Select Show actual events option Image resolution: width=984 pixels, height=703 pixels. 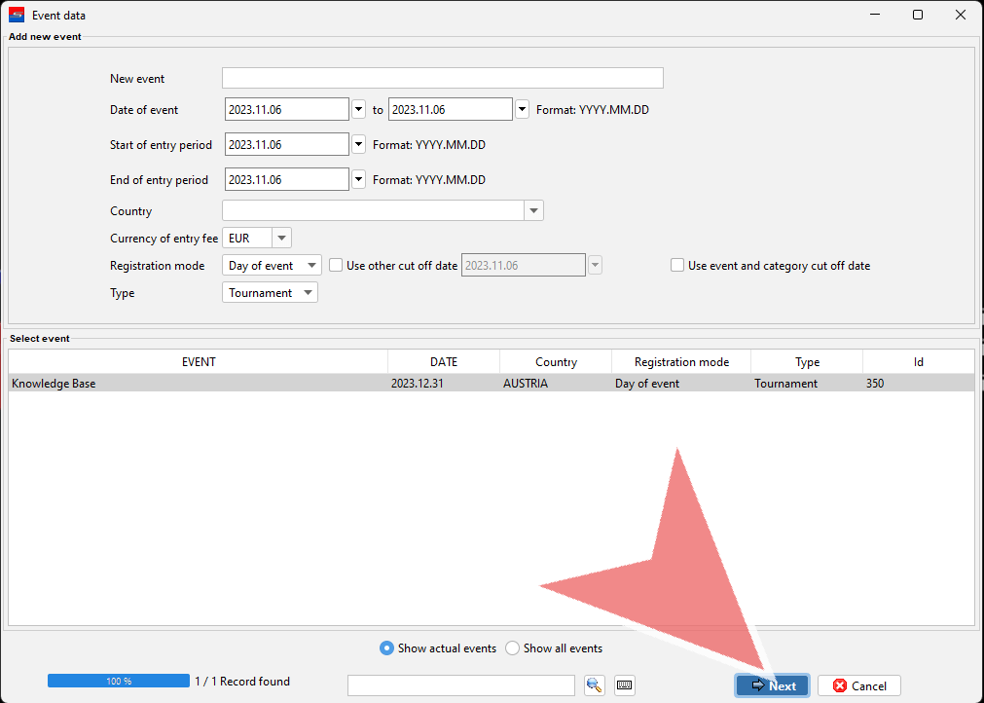click(x=387, y=648)
